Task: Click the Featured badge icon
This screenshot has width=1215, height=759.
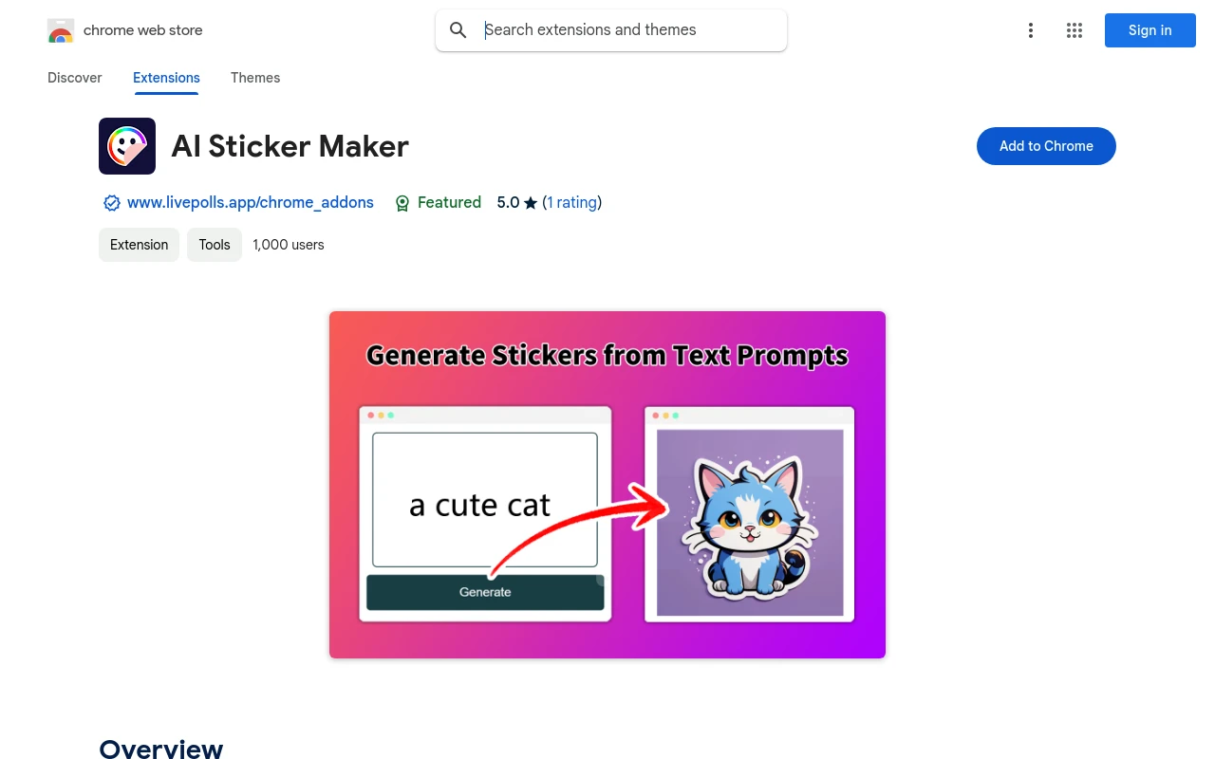Action: tap(402, 203)
